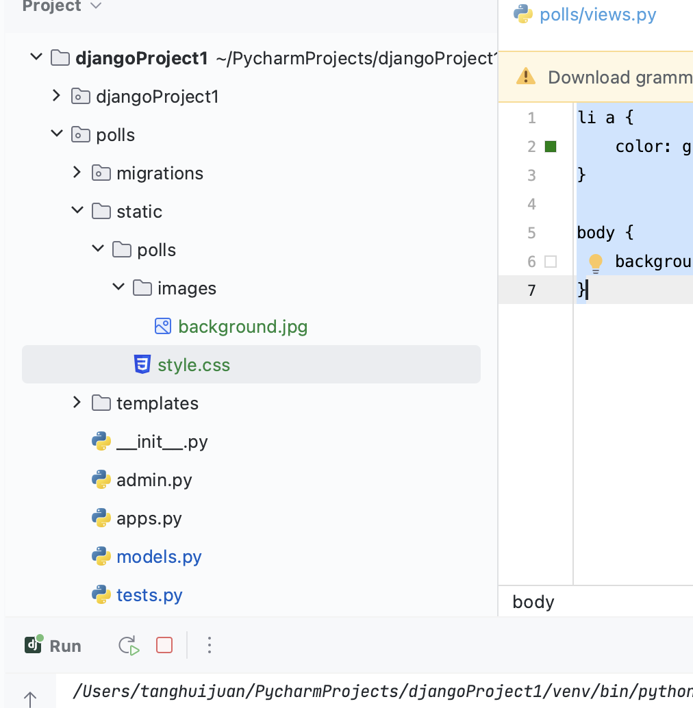Collapse the images folder

pyautogui.click(x=118, y=288)
